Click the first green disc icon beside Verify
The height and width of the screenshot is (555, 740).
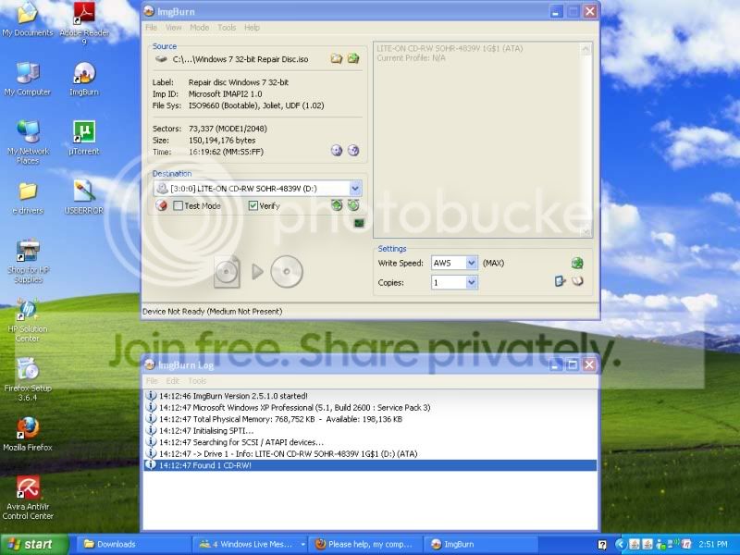pyautogui.click(x=337, y=205)
